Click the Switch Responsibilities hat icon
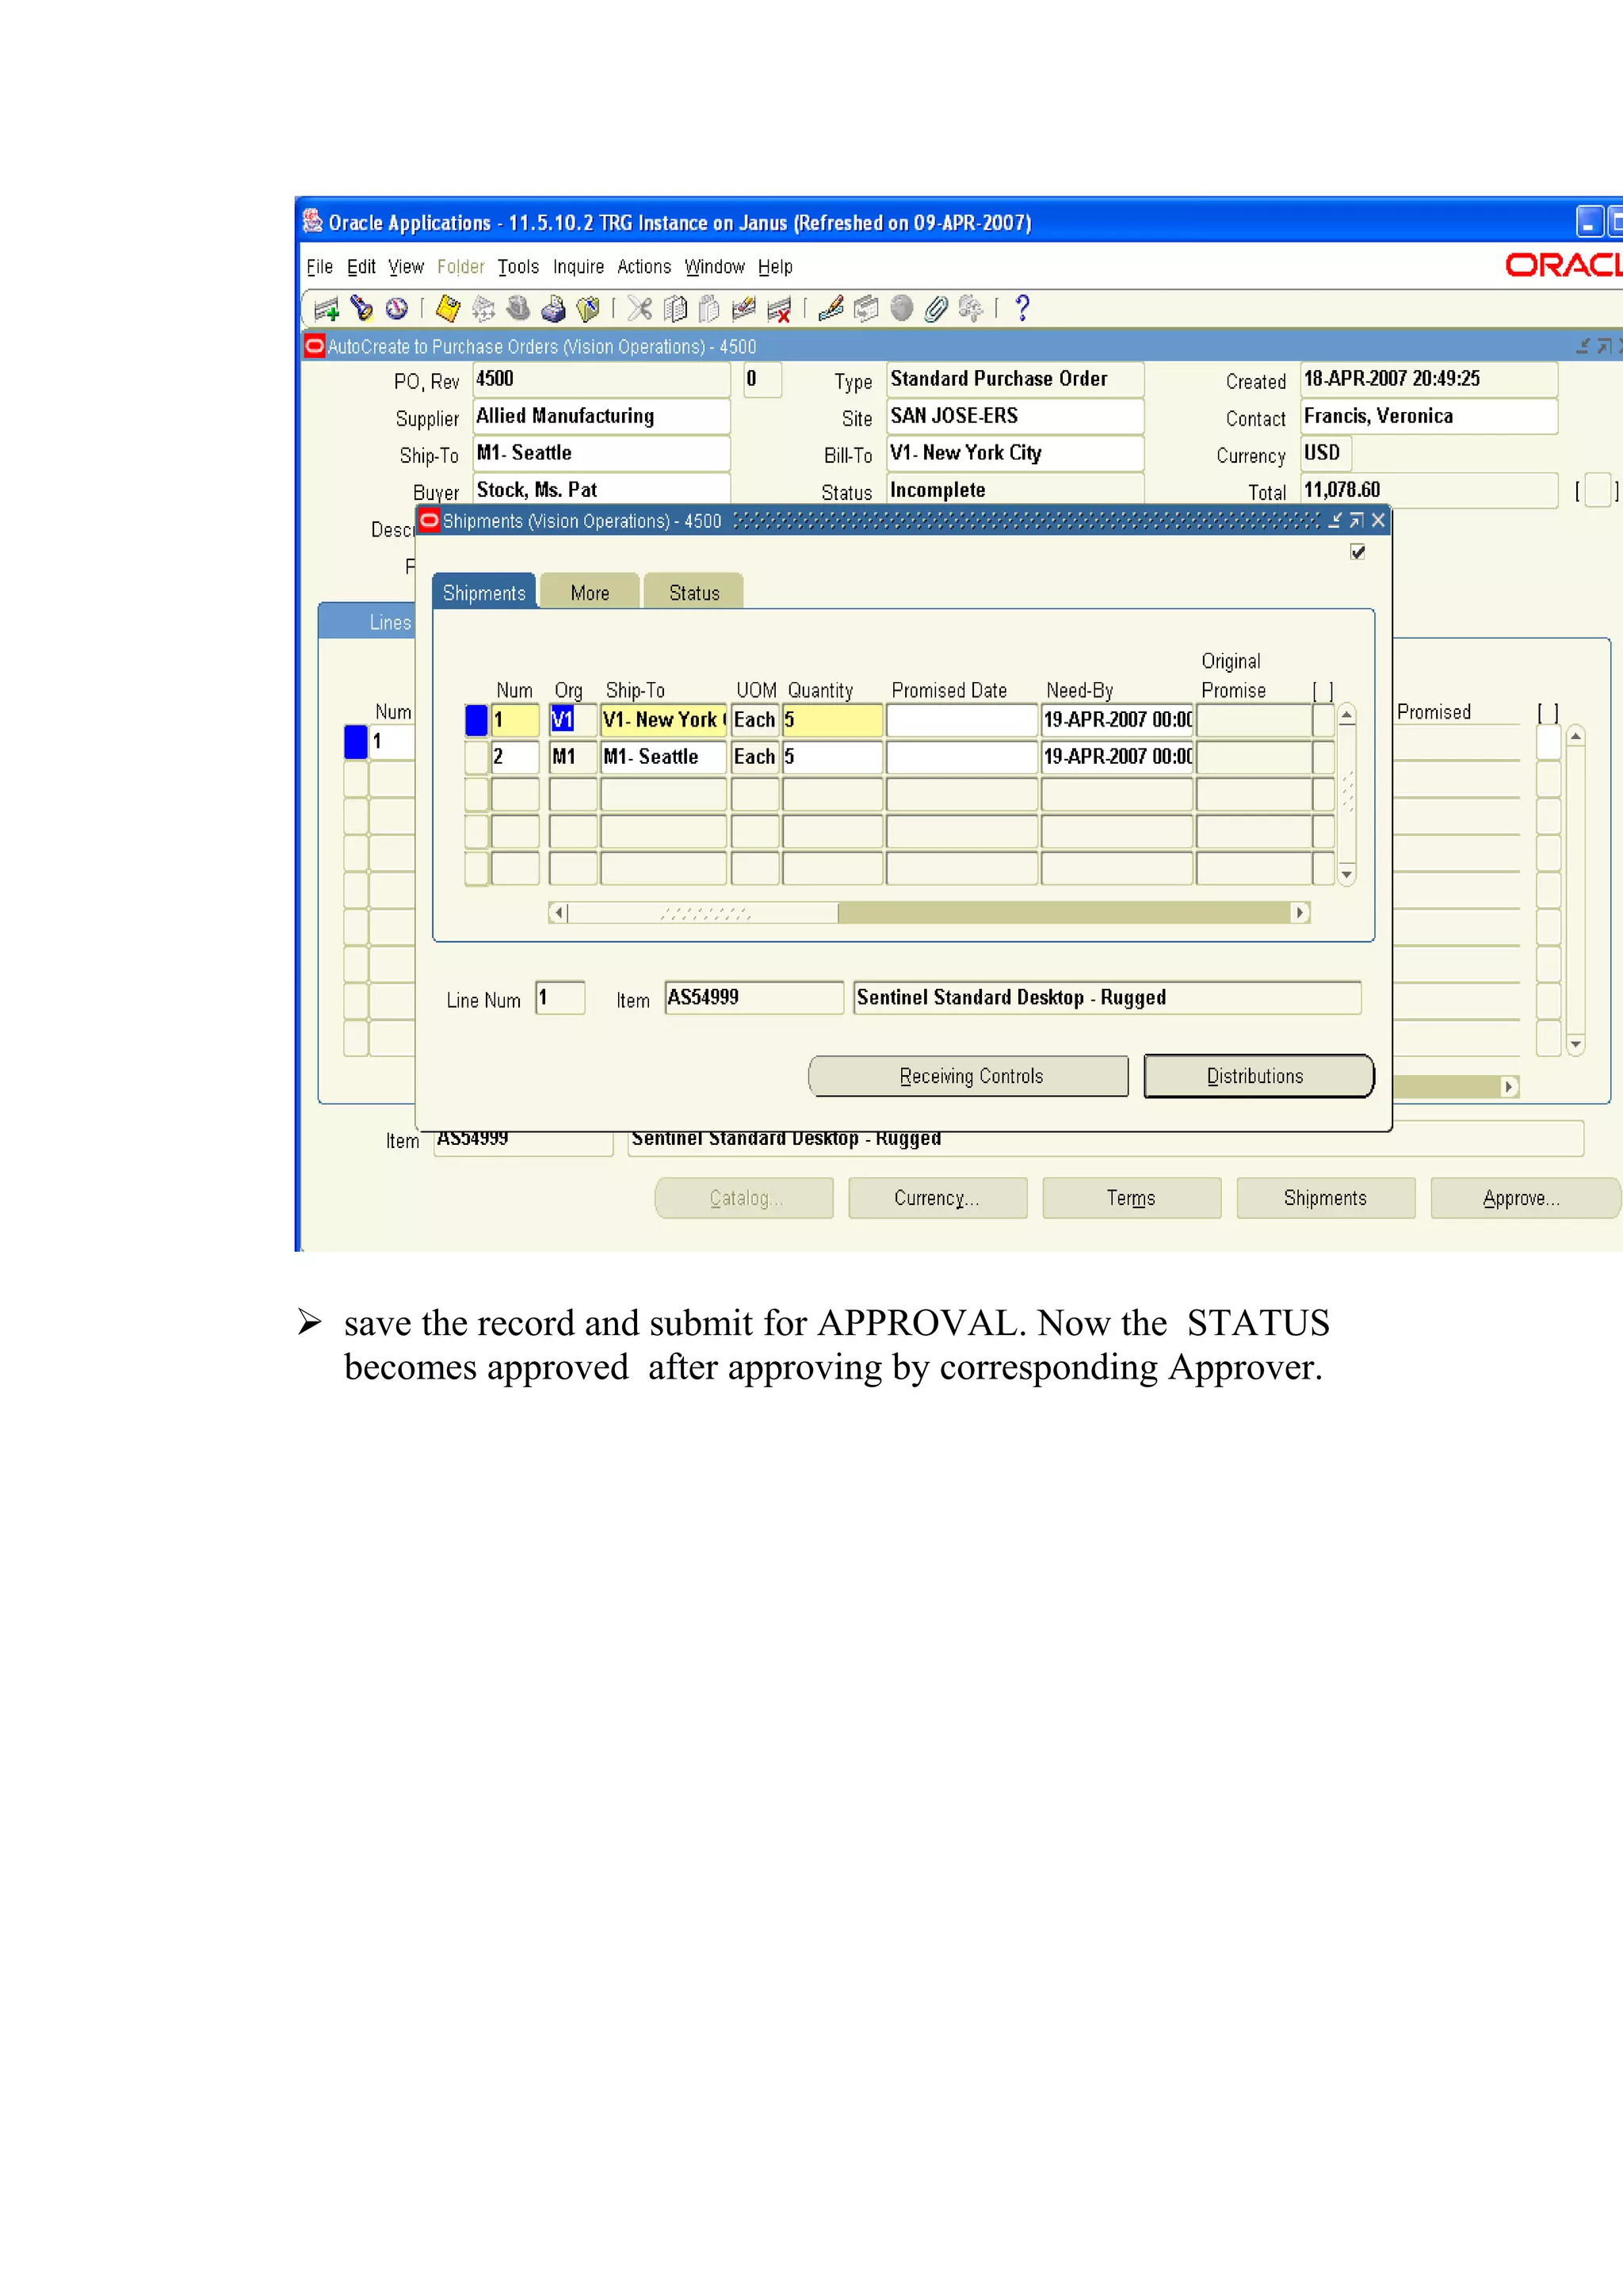The height and width of the screenshot is (2296, 1623). [518, 309]
